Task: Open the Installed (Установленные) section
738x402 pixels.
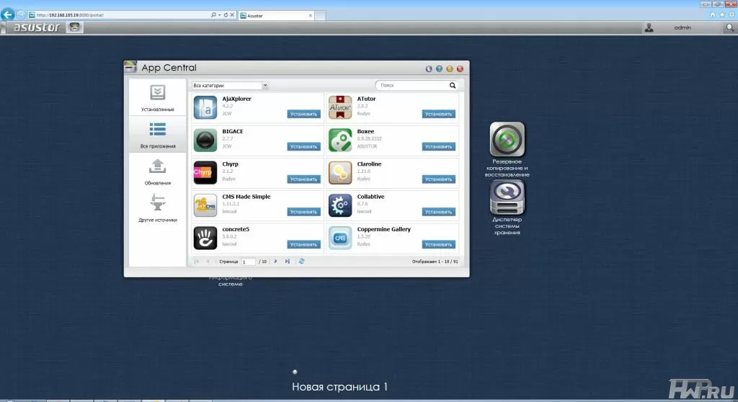Action: point(157,98)
